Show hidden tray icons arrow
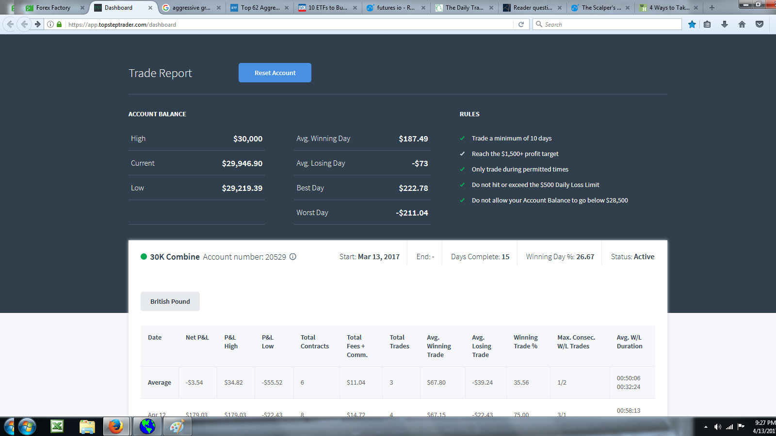 point(706,427)
